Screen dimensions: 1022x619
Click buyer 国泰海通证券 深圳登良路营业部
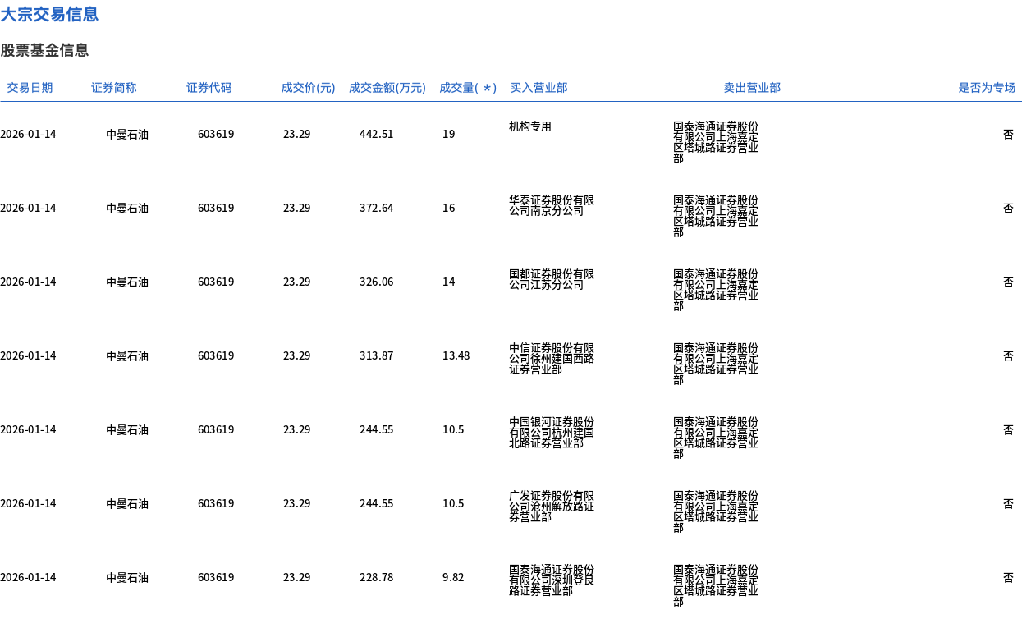pyautogui.click(x=552, y=580)
